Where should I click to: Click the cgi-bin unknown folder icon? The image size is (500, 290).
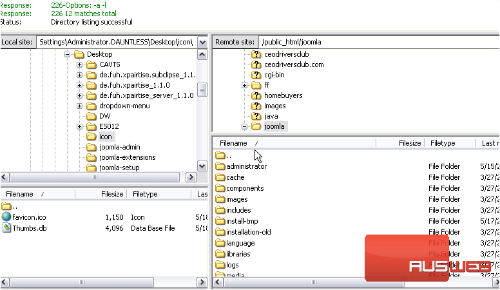tap(256, 75)
